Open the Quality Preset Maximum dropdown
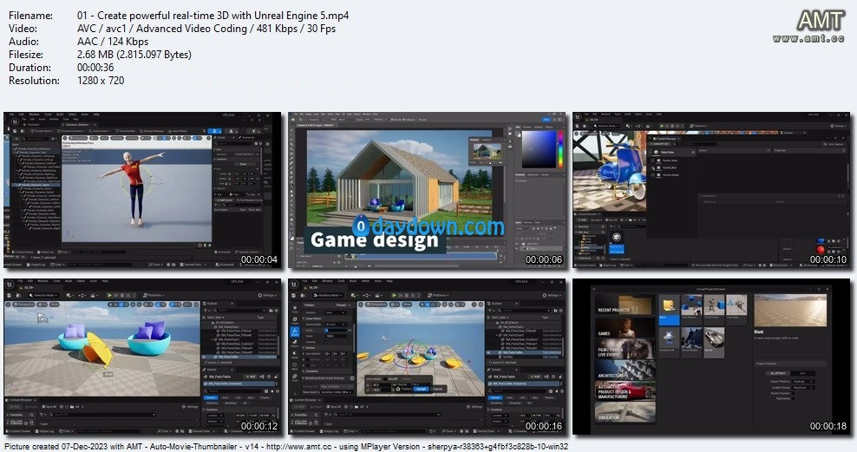Image resolution: width=857 pixels, height=452 pixels. 803,388
